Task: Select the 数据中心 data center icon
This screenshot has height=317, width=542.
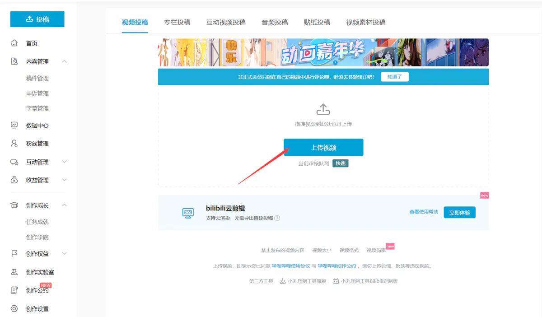Action: click(x=14, y=125)
